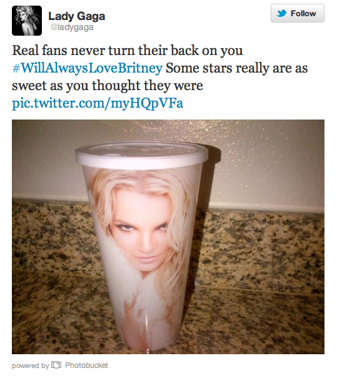
Task: Click the line "sweet as you thought they were"
Action: click(x=108, y=86)
